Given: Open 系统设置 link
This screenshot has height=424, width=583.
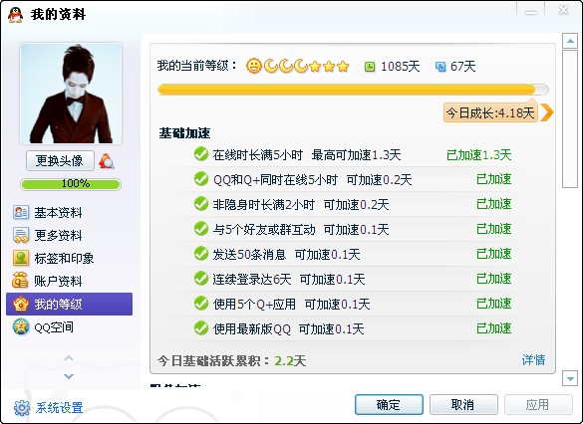Looking at the screenshot, I should tap(59, 408).
